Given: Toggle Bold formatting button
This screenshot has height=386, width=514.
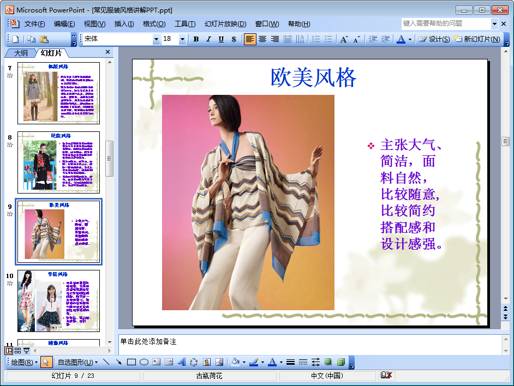Looking at the screenshot, I should coord(196,39).
